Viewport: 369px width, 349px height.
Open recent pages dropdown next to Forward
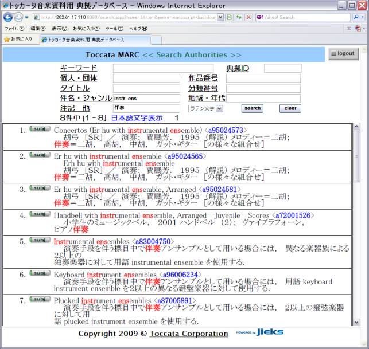(x=26, y=17)
